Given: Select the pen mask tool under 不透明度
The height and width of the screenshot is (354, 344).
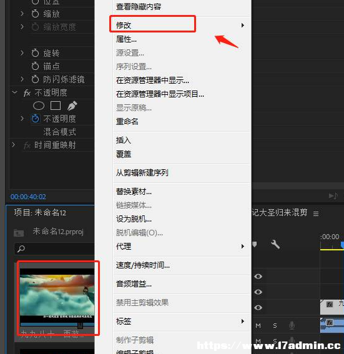Looking at the screenshot, I should [72, 106].
